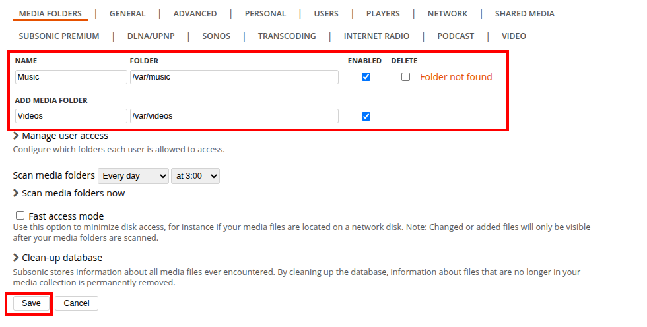Enable Fast access mode checkbox
Screen dimensions: 647x327
coord(20,216)
